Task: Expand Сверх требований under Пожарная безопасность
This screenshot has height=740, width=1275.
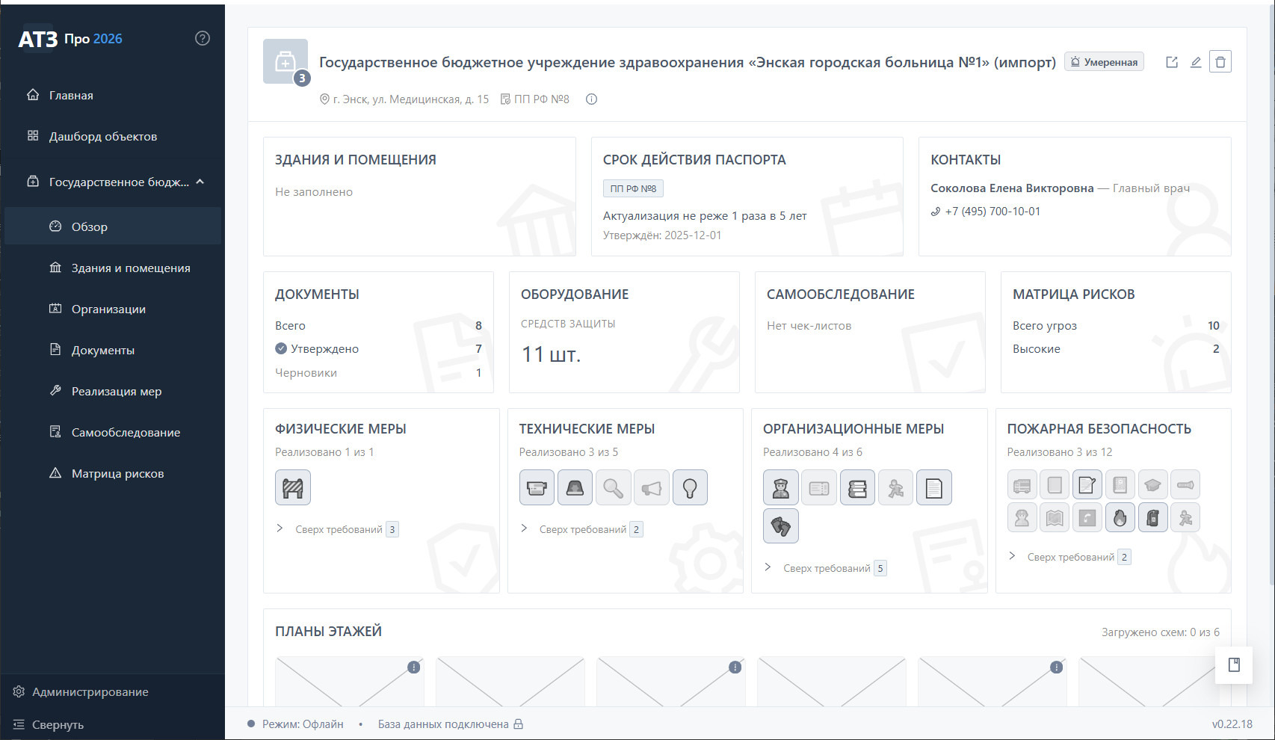Action: tap(1069, 557)
